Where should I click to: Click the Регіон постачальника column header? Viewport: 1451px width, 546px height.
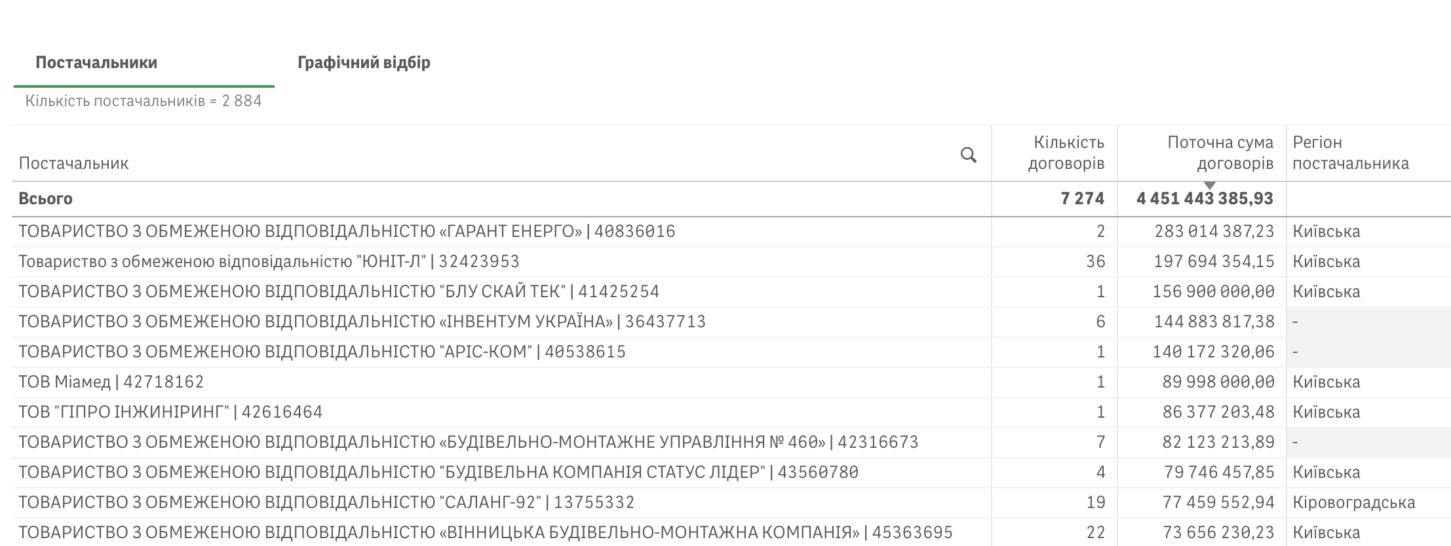(1350, 153)
